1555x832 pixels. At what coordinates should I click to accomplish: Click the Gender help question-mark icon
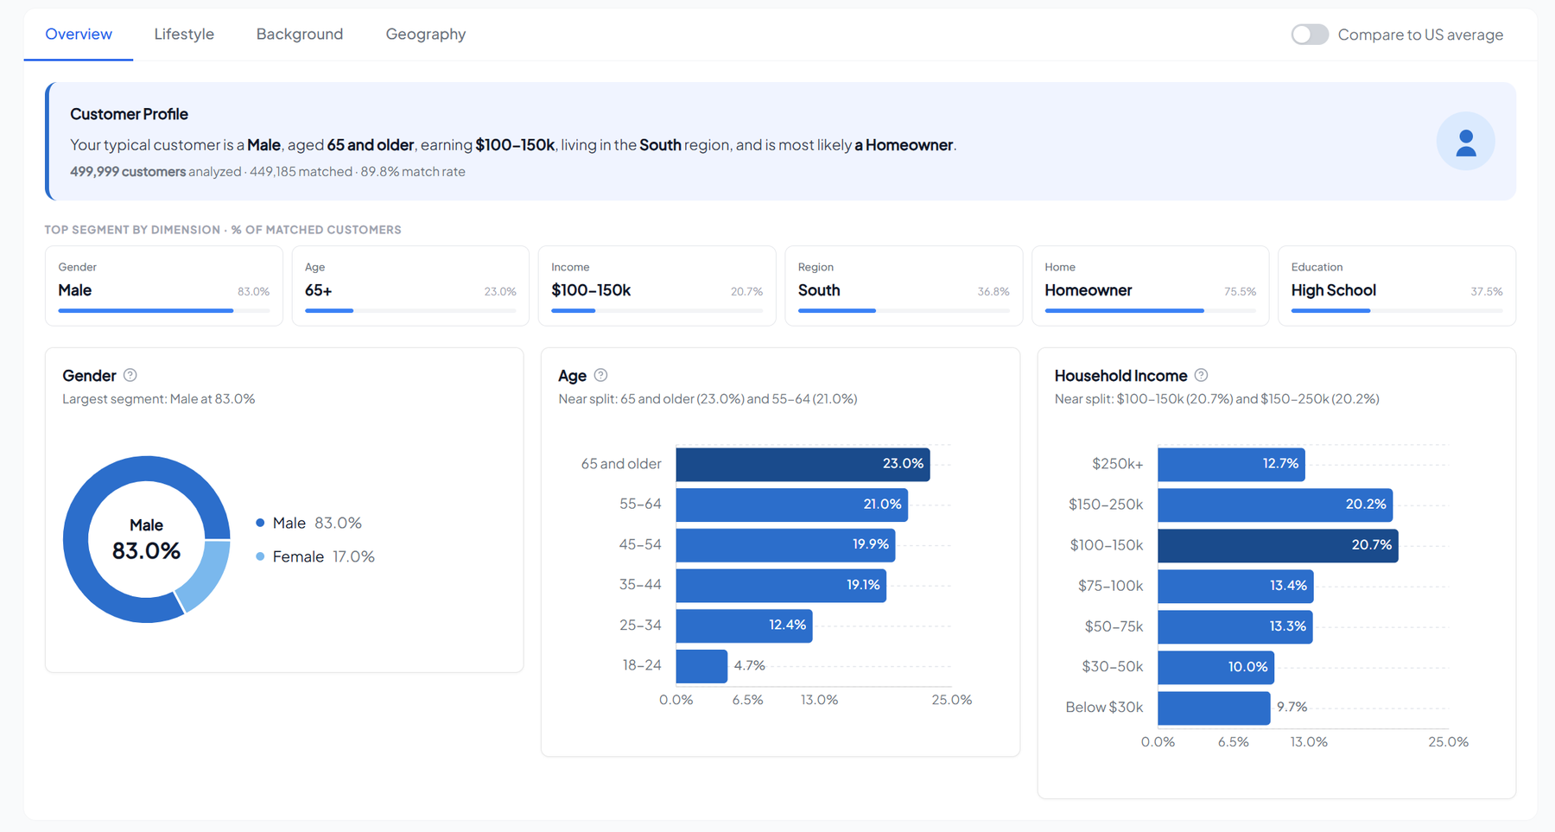click(x=130, y=375)
